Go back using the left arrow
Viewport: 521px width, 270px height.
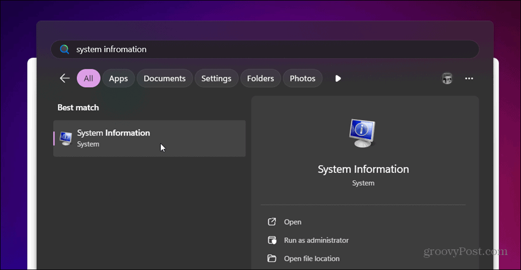point(64,78)
